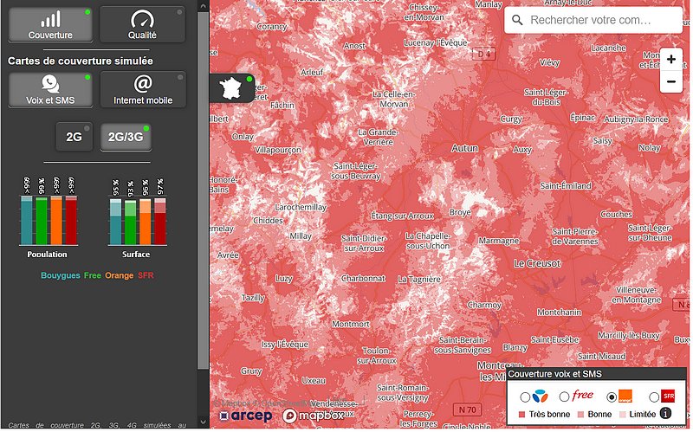Switch to the Internet mobile map
Image resolution: width=693 pixels, height=432 pixels.
tap(143, 90)
